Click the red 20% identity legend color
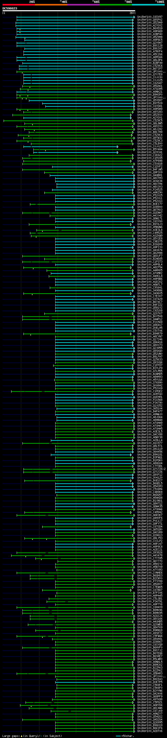This screenshot has width=167, height=738. [x=19, y=5]
